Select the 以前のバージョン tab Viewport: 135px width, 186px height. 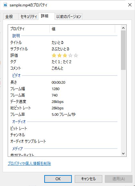pyautogui.click(x=69, y=16)
